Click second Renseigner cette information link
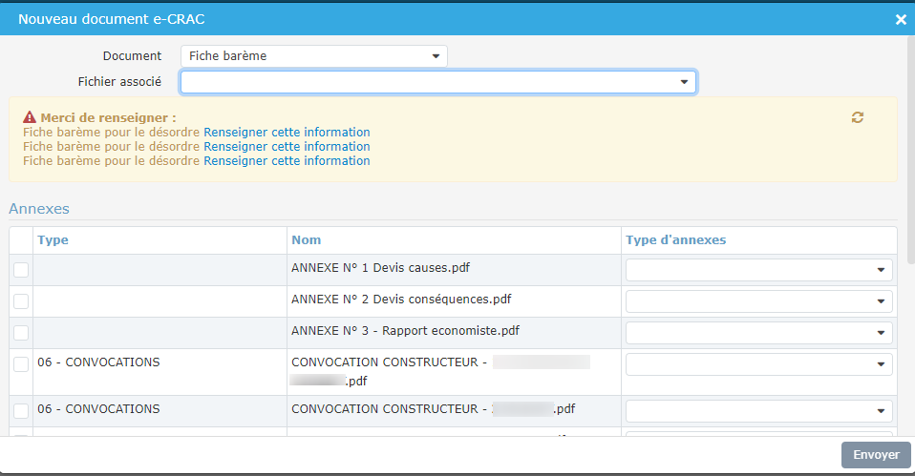Viewport: 915px width, 476px height. coord(287,147)
